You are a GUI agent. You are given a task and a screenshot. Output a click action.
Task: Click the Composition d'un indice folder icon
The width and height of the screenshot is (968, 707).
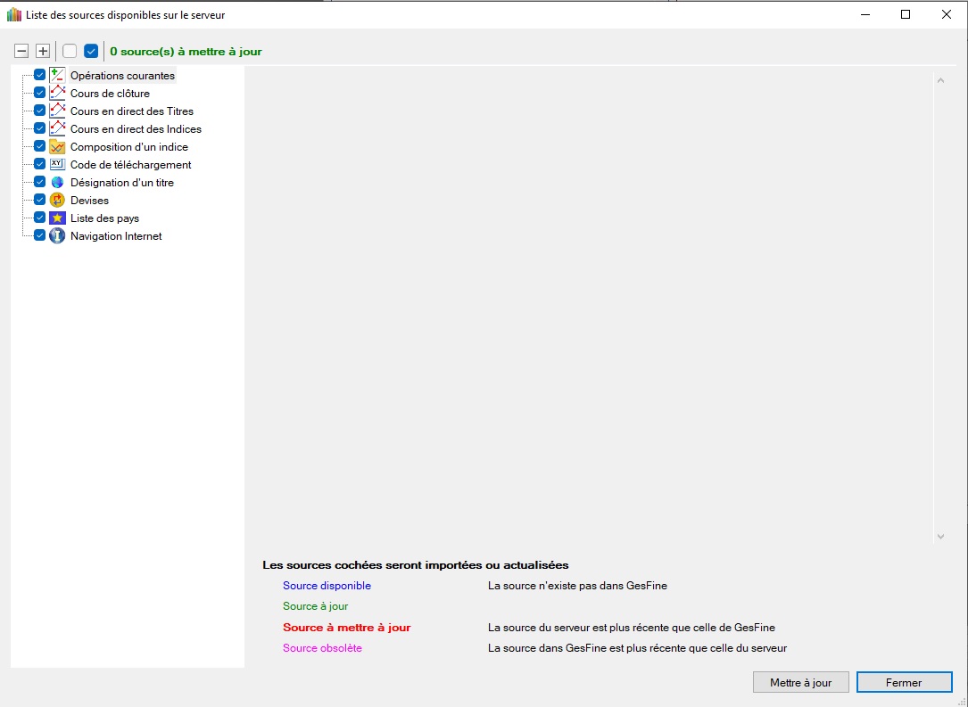click(x=57, y=147)
